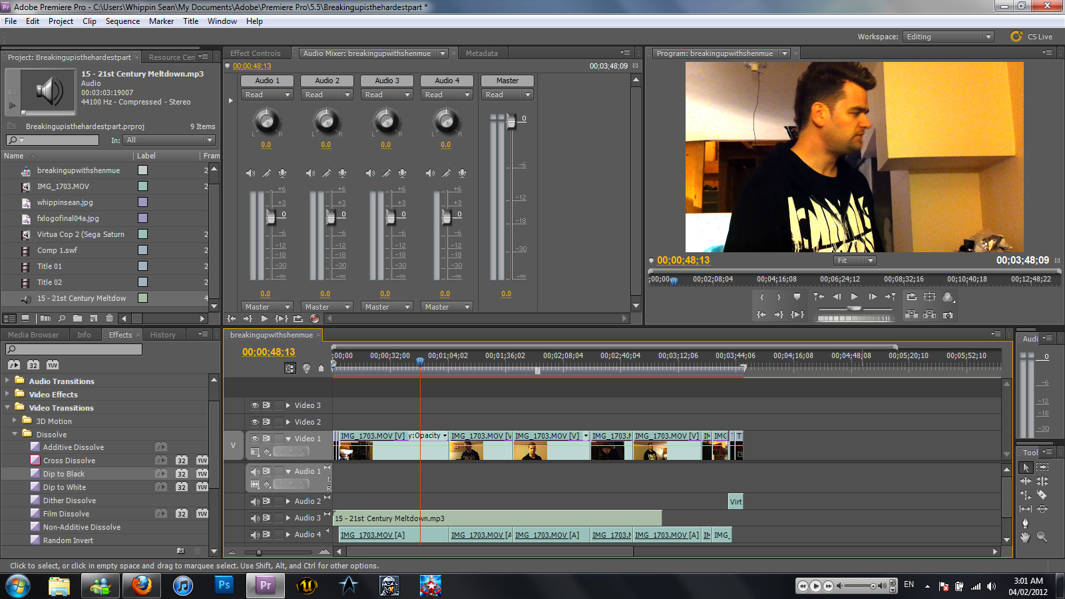Collapse the Dissolve folder
1065x599 pixels.
tap(15, 434)
